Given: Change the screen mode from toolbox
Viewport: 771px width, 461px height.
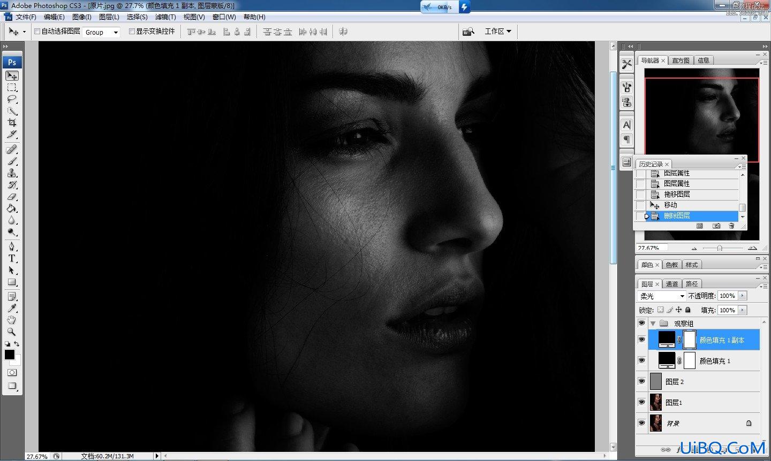Looking at the screenshot, I should [12, 386].
